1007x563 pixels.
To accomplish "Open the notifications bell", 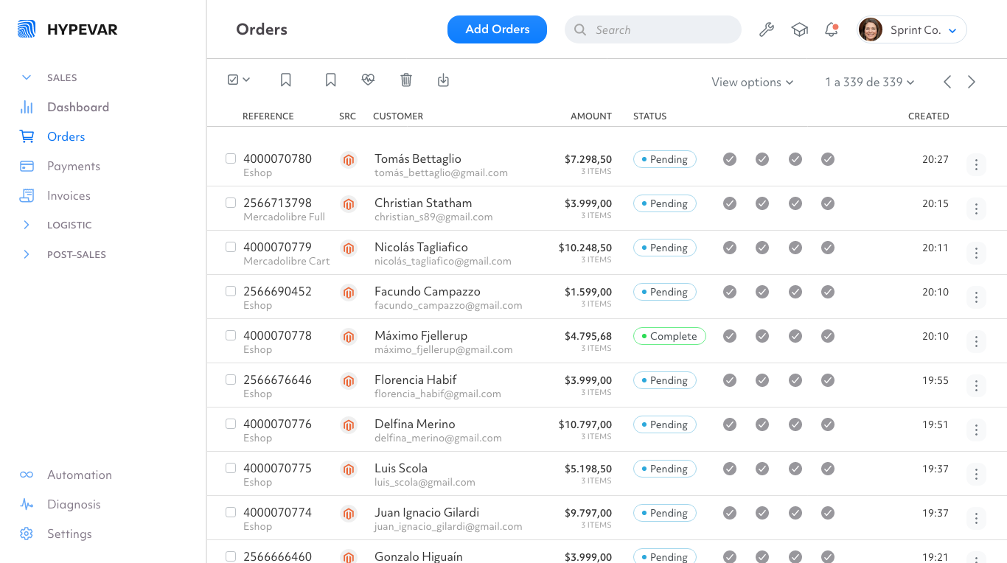I will [832, 29].
